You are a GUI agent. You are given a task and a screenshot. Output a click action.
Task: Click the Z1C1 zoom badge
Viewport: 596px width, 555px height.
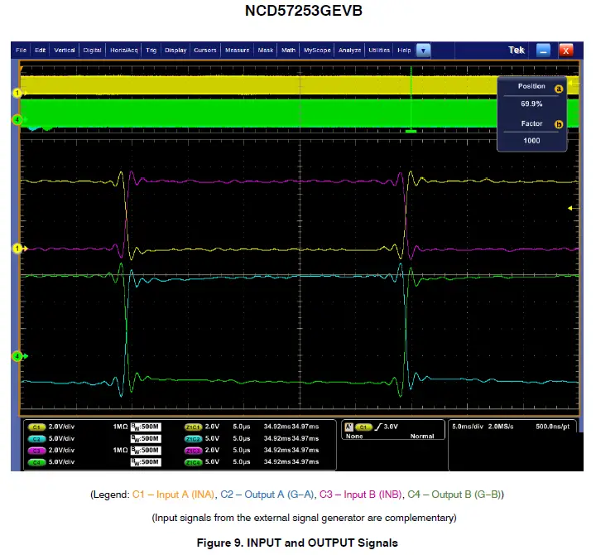click(x=193, y=427)
